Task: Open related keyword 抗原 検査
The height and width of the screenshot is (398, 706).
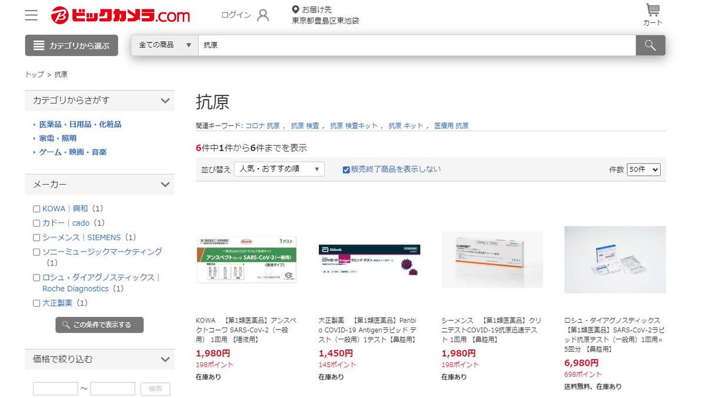Action: [x=305, y=126]
